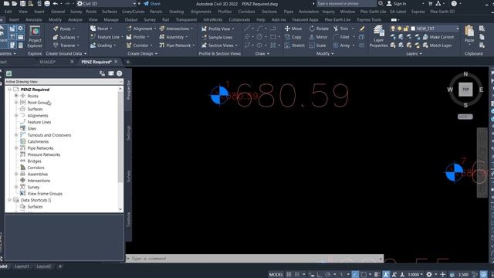
Task: Open the Analyze ribbon tab
Action: (75, 19)
